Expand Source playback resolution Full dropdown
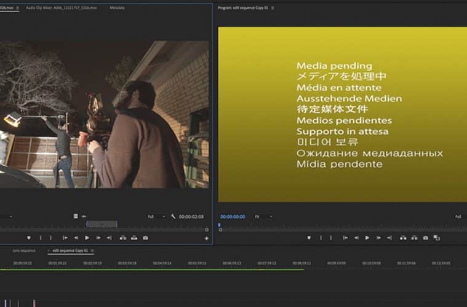The height and width of the screenshot is (307, 467). (156, 217)
